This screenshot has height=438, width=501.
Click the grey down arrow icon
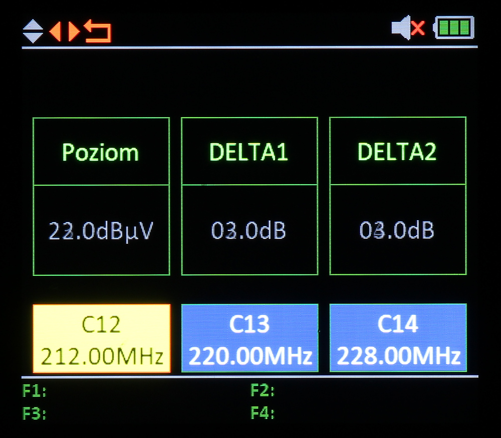[33, 38]
